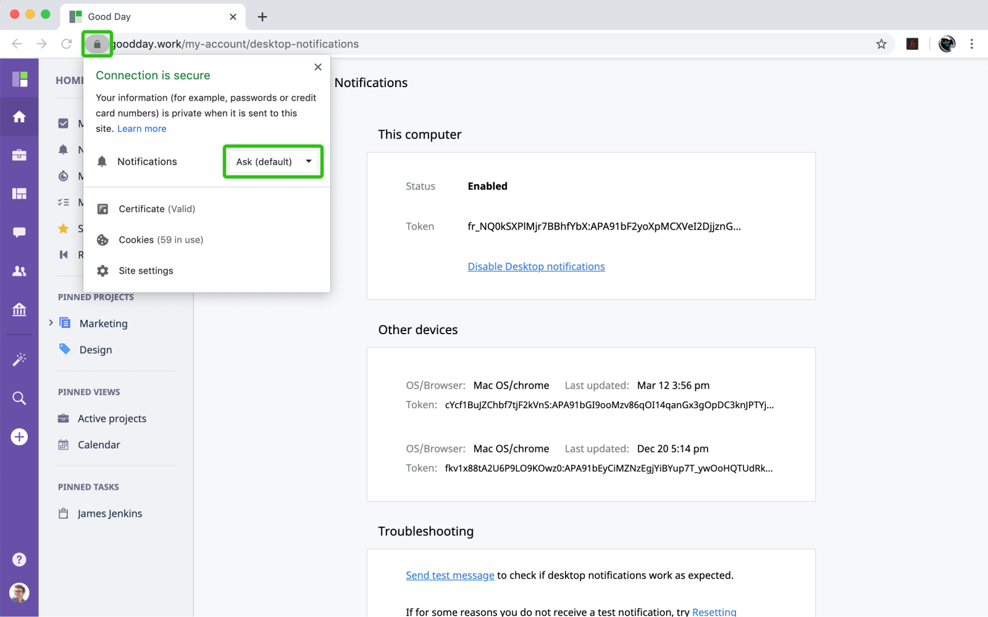The width and height of the screenshot is (988, 617).
Task: Open the briefcase projects icon in sidebar
Action: 19,155
